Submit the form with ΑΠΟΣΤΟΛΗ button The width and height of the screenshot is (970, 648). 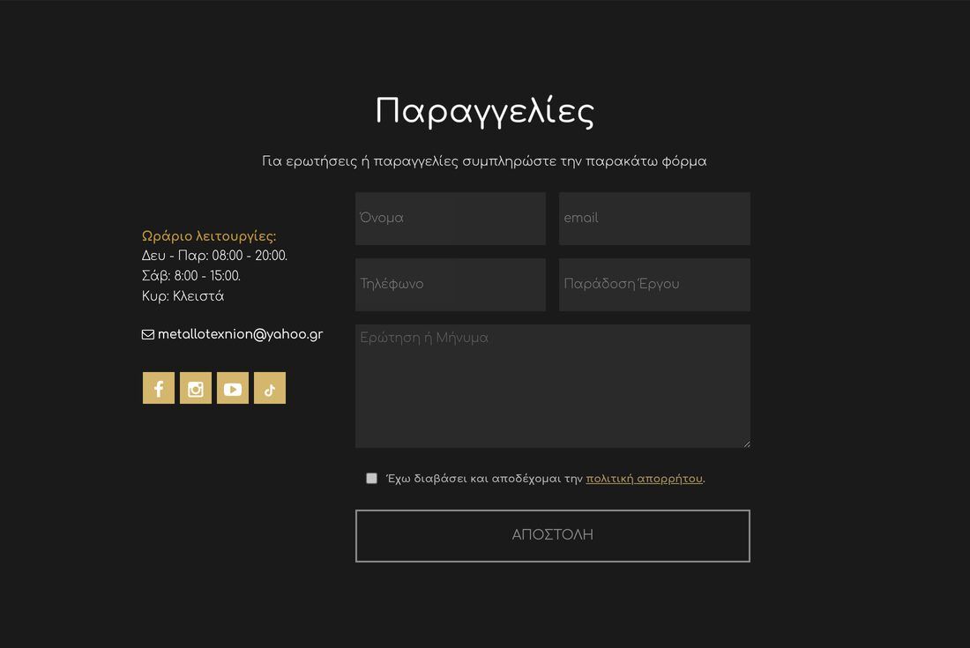pos(552,535)
